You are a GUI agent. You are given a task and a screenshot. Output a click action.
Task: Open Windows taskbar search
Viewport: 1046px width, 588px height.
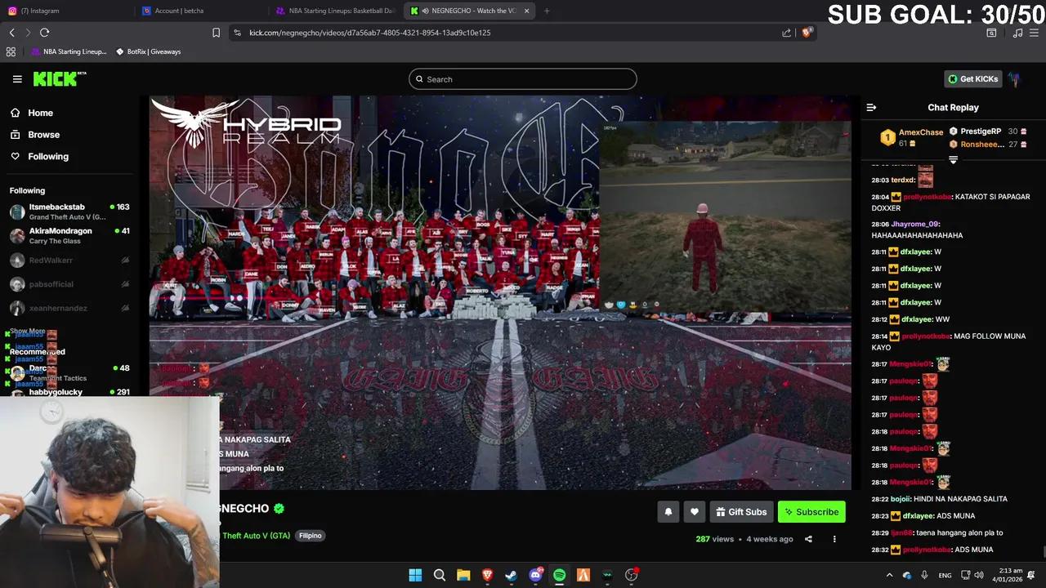coord(439,575)
